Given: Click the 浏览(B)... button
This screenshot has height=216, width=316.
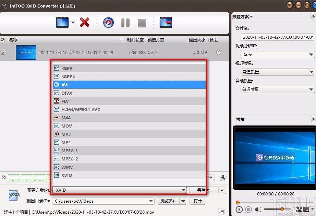Looking at the screenshot, I should [x=169, y=201].
